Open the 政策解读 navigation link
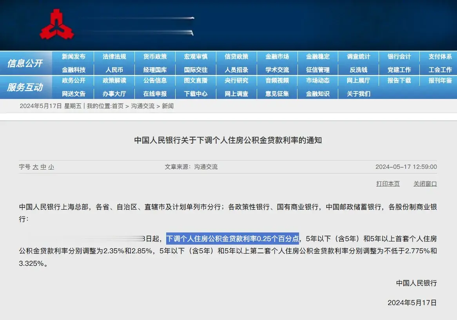Image resolution: width=457 pixels, height=320 pixels. tap(114, 80)
